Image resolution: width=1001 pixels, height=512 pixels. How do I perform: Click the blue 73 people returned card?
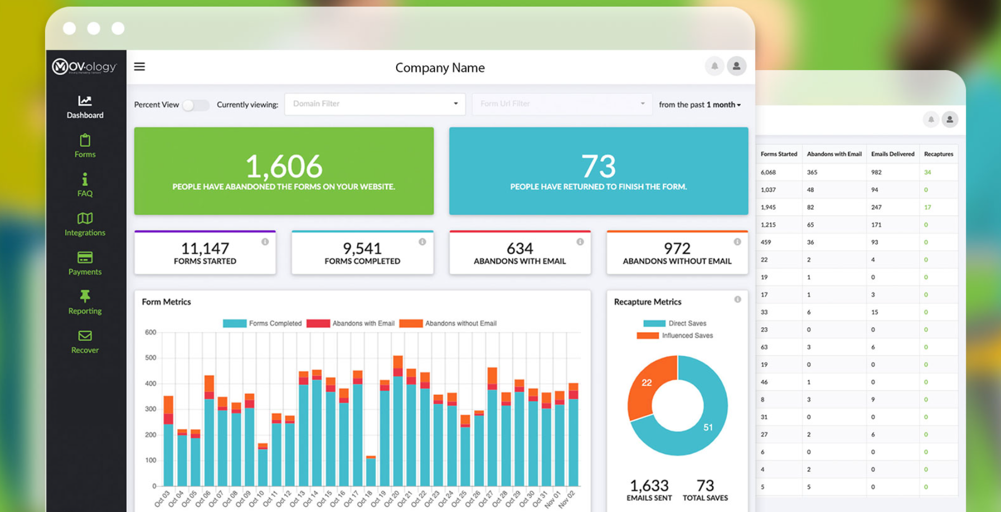coord(598,171)
